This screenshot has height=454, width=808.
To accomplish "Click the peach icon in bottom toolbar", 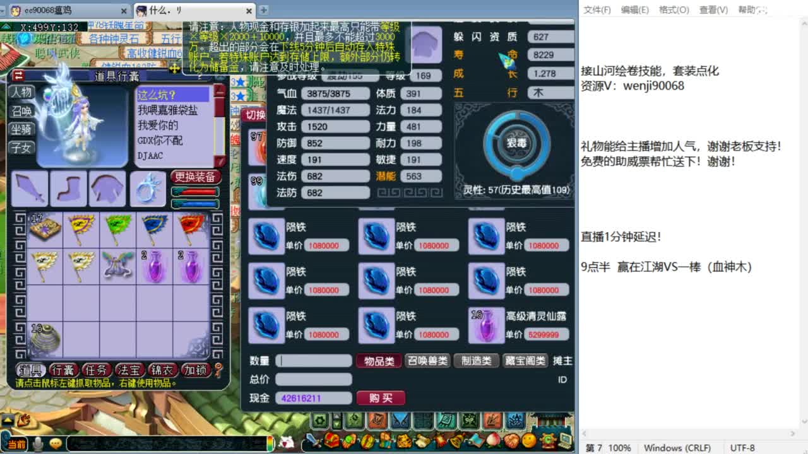I will 492,439.
